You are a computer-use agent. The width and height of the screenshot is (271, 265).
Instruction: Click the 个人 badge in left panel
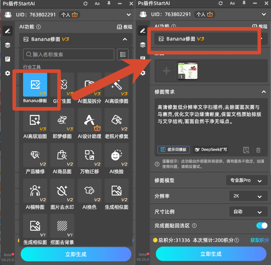(70, 15)
